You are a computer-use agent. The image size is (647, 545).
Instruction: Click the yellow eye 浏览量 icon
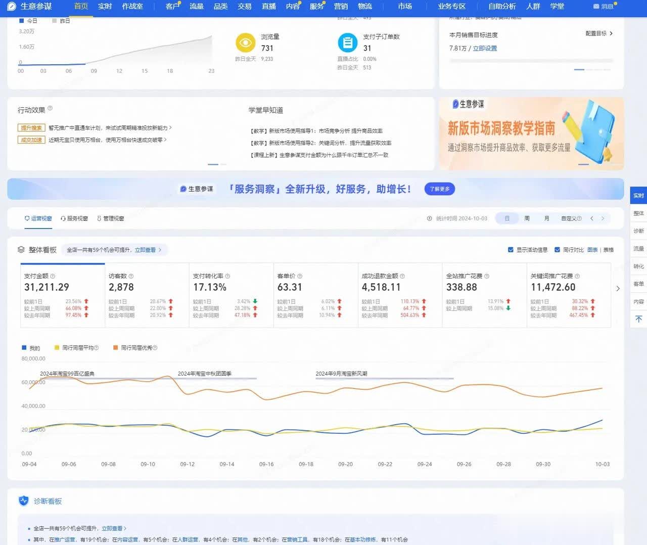(245, 42)
